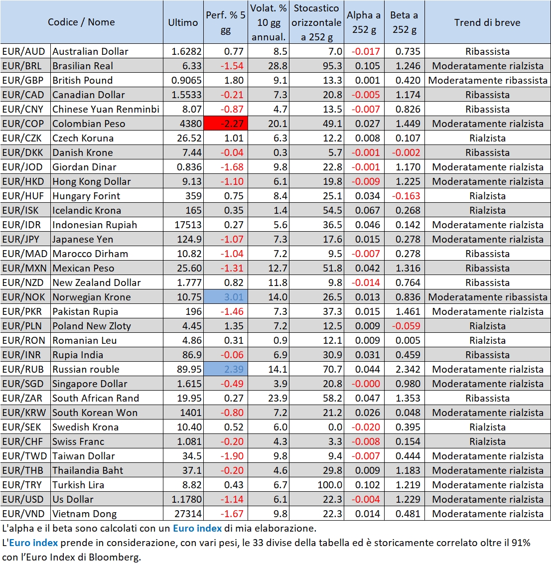Click the 'Turkish Lira' cell
The height and width of the screenshot is (564, 551).
pyautogui.click(x=107, y=485)
